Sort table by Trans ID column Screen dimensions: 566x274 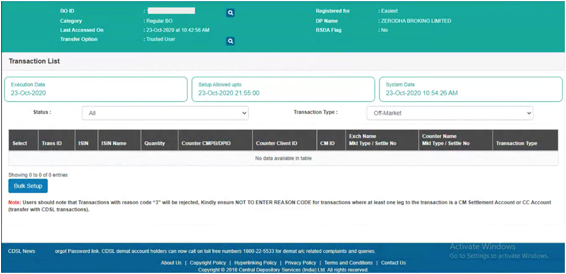pos(51,143)
